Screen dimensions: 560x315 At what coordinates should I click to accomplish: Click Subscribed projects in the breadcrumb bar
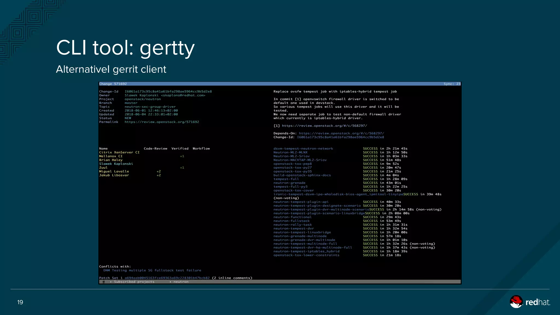pyautogui.click(x=134, y=282)
